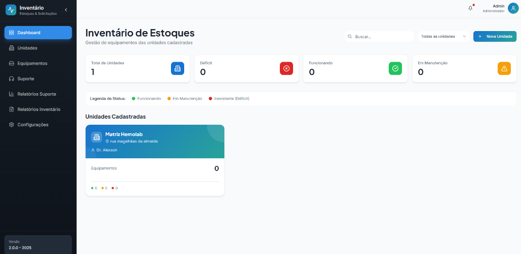This screenshot has width=521, height=254.
Task: Click the Nova Unidade button
Action: click(x=495, y=37)
